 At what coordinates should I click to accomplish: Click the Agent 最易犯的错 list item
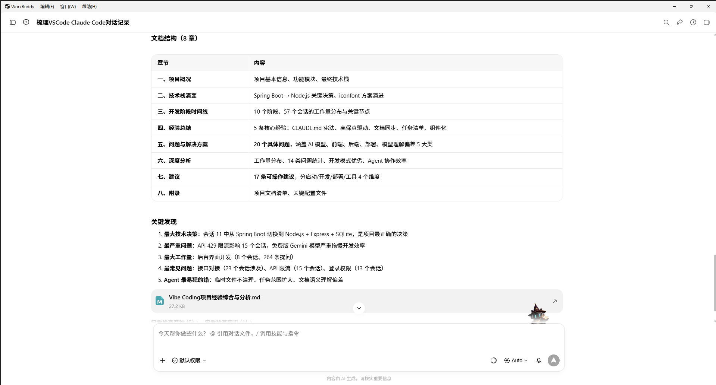[254, 280]
